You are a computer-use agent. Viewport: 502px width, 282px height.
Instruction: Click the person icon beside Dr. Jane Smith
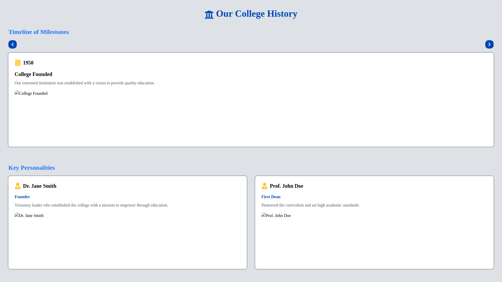pyautogui.click(x=18, y=186)
